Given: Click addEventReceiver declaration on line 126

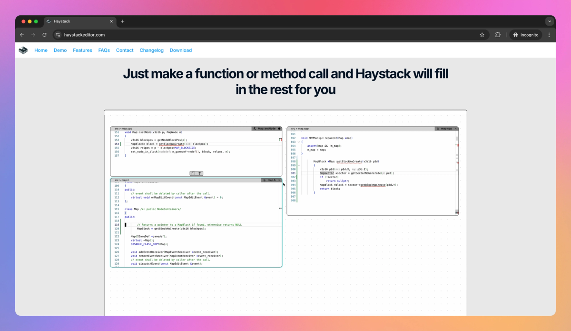Looking at the screenshot, I should 174,251.
